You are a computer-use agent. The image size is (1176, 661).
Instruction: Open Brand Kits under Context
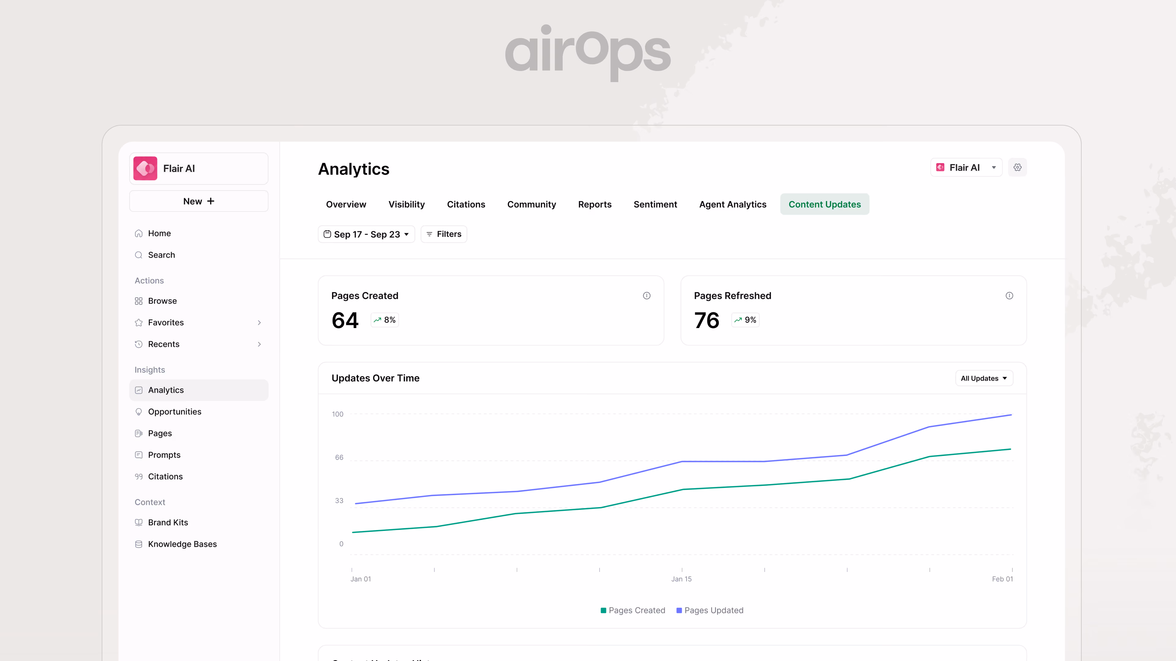[x=198, y=522]
